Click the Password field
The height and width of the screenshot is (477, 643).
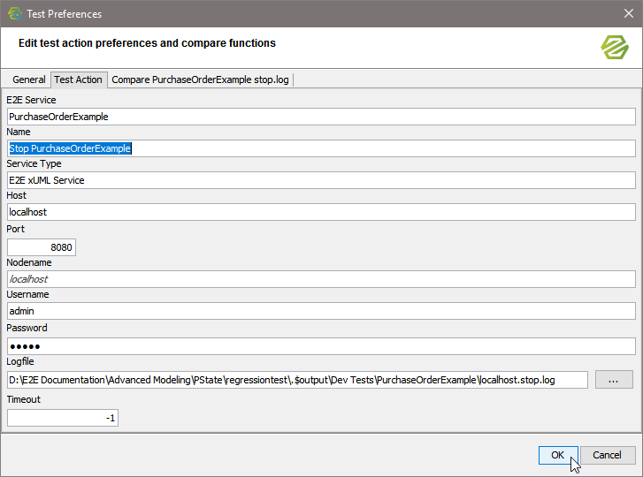point(321,346)
